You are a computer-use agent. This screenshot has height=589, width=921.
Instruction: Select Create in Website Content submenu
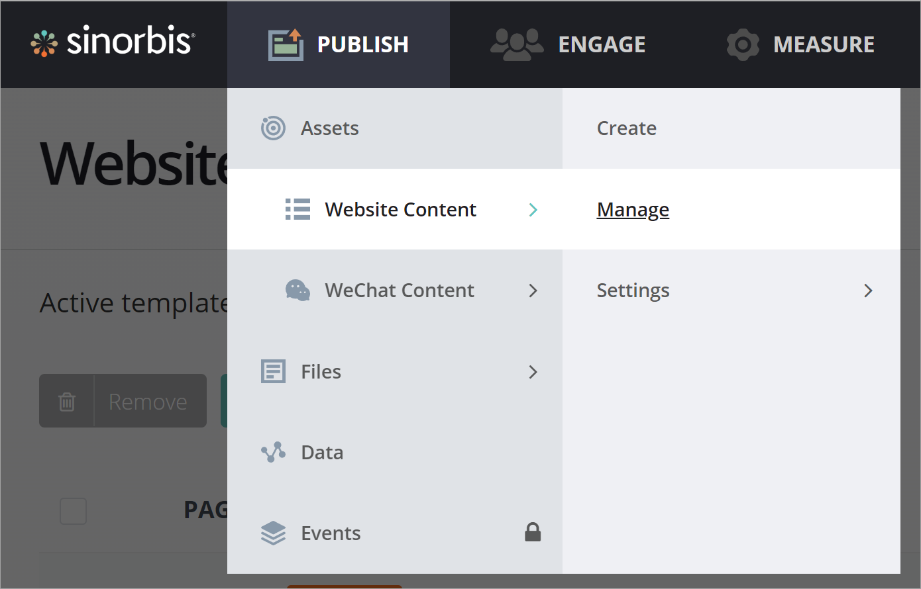pos(626,128)
